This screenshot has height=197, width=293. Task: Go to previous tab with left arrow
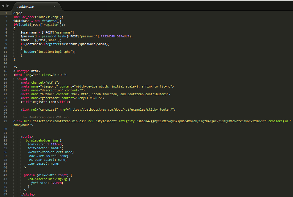3,6
